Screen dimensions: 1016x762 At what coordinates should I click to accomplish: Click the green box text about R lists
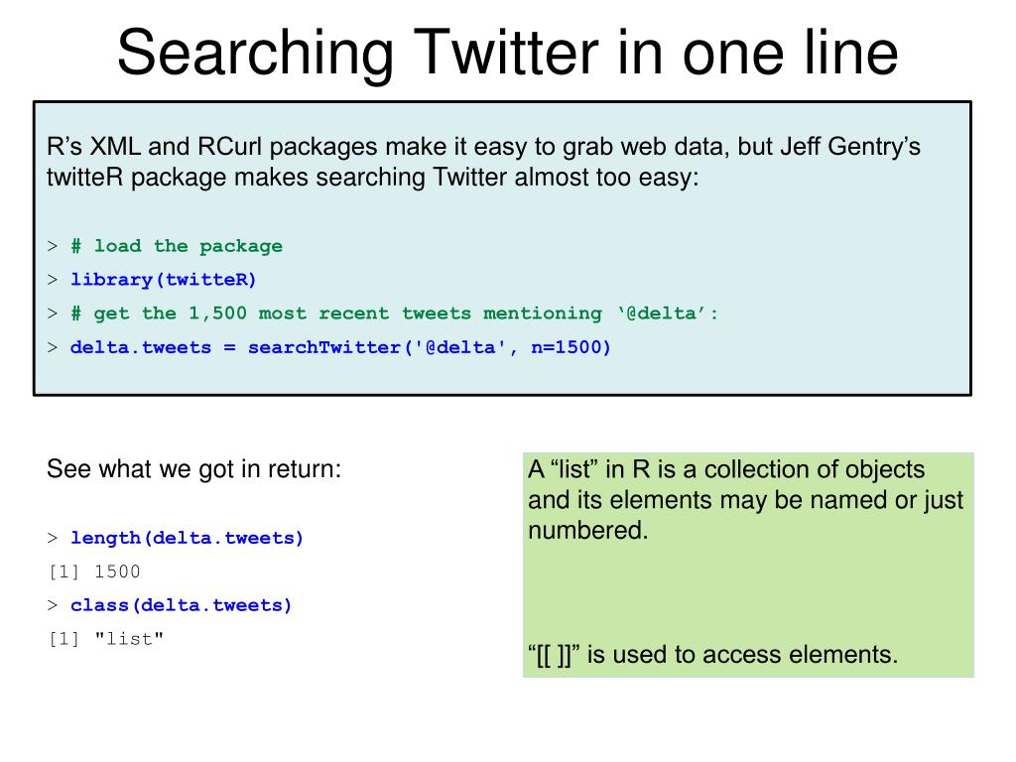(745, 500)
